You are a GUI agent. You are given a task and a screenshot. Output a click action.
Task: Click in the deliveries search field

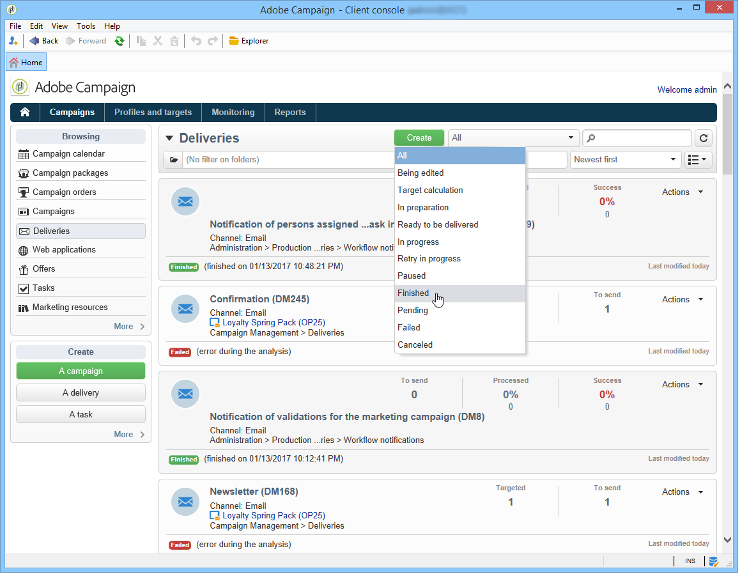[x=637, y=139]
